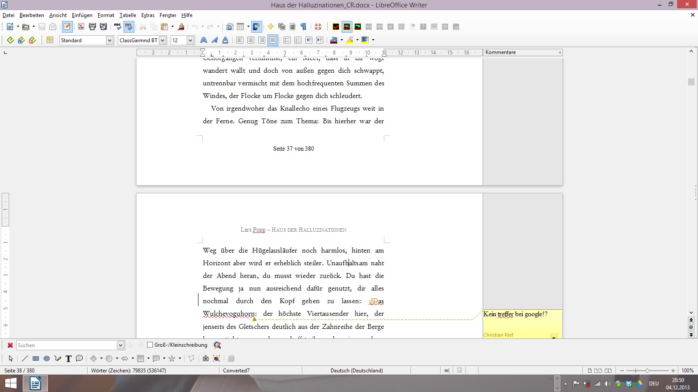Click the Insert Table grid icon

[x=240, y=27]
